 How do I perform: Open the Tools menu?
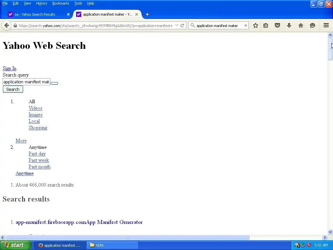pyautogui.click(x=78, y=3)
